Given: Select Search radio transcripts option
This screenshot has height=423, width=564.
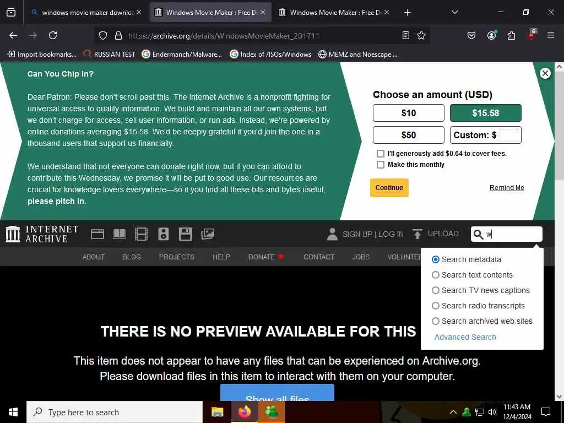Looking at the screenshot, I should click(x=435, y=306).
